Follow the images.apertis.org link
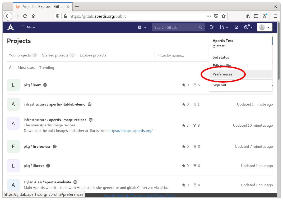The width and height of the screenshot is (283, 200). (x=130, y=131)
